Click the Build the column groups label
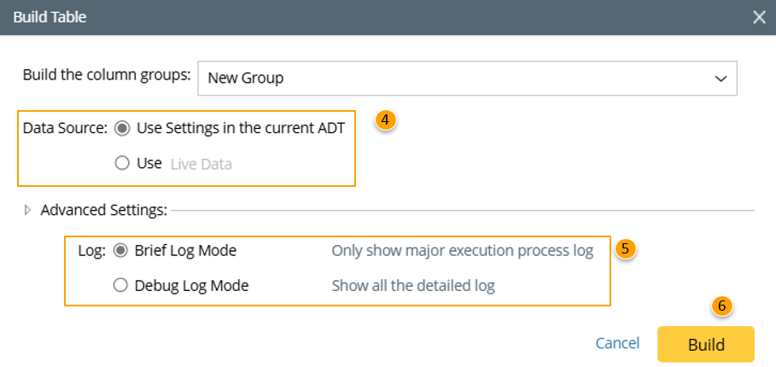Screen dimensions: 776x367 click(107, 74)
